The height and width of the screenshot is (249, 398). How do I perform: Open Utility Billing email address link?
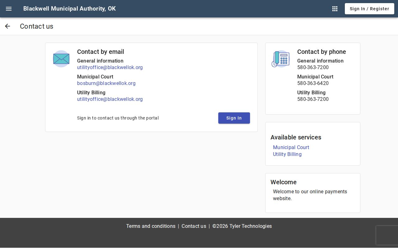point(110,99)
